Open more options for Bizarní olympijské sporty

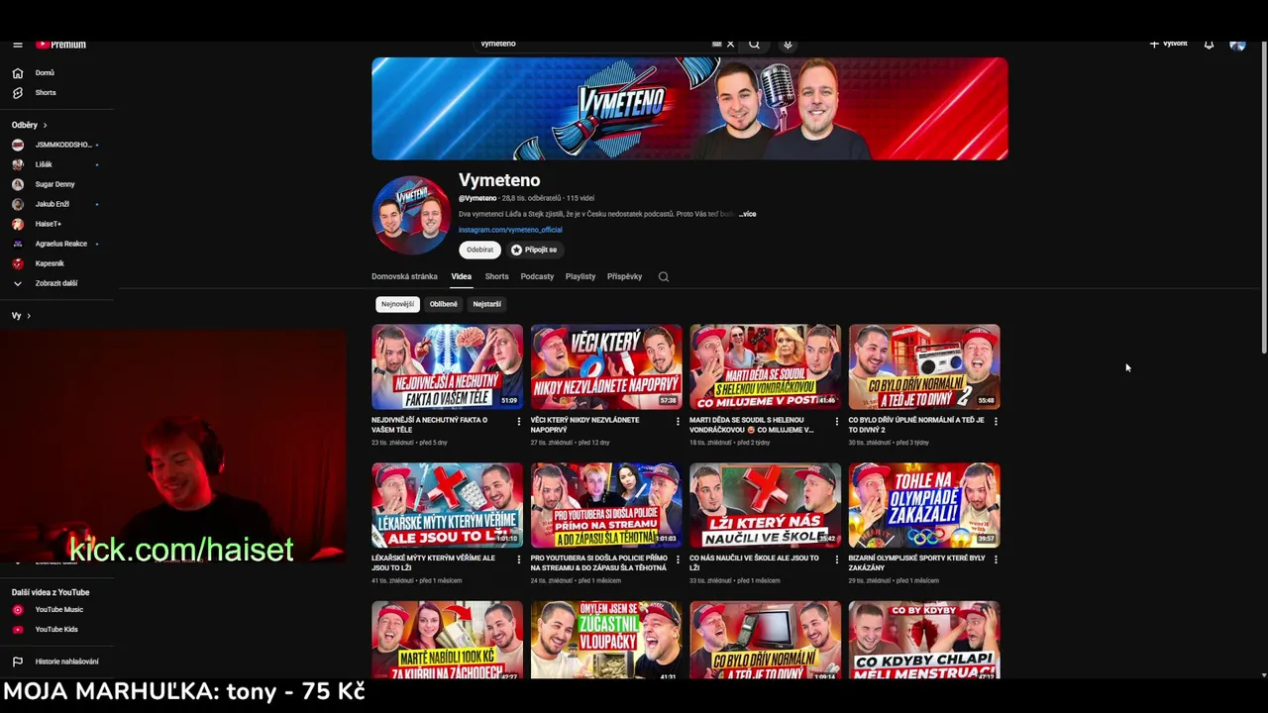click(996, 560)
